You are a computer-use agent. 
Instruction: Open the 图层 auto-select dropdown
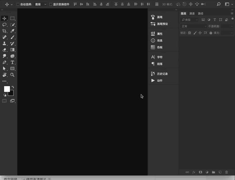[41, 4]
